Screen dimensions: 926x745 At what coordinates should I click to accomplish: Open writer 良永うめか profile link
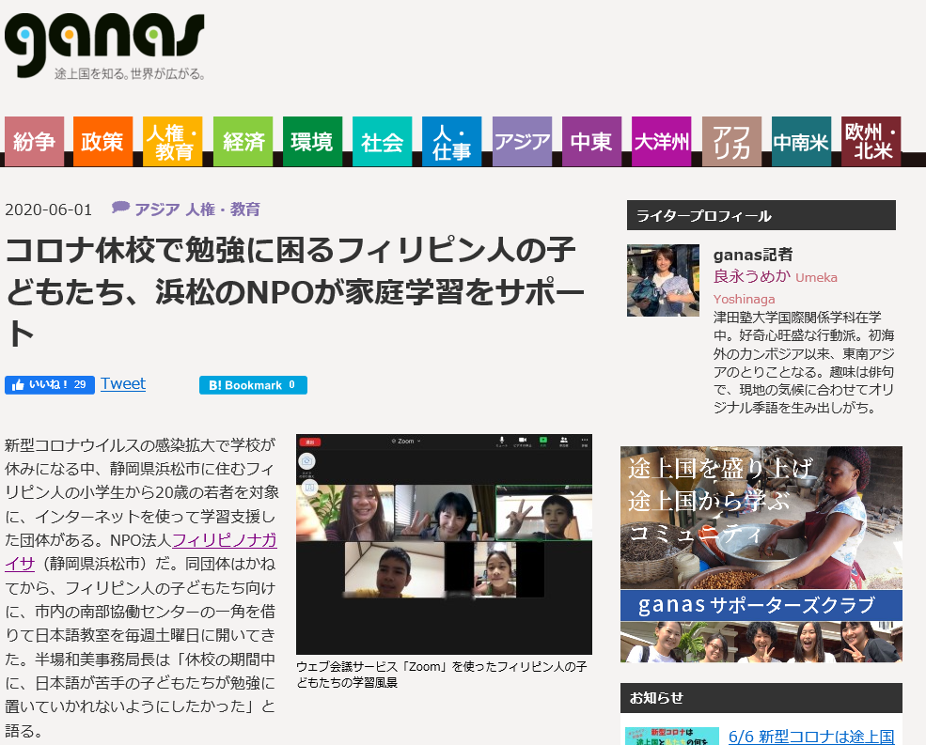tap(752, 277)
